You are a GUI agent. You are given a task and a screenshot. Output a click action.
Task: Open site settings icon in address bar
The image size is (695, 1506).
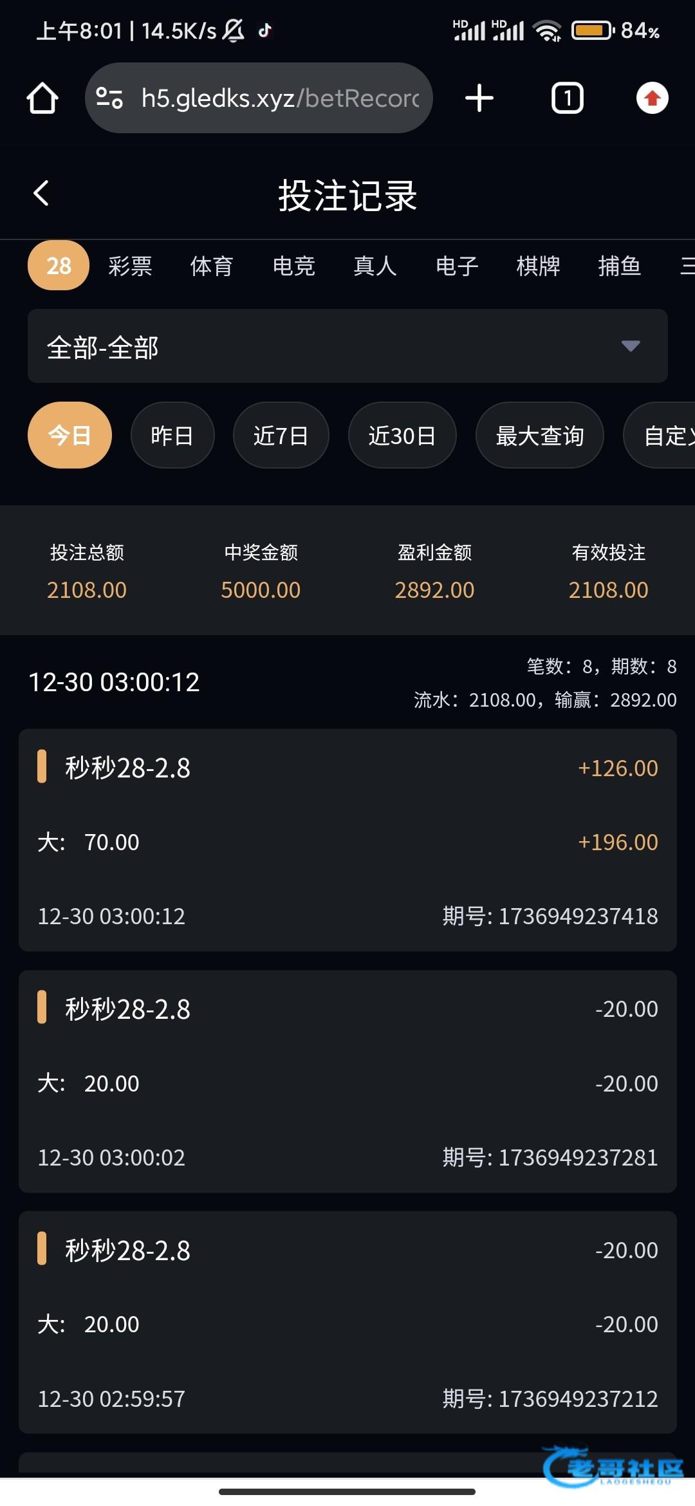click(x=109, y=98)
